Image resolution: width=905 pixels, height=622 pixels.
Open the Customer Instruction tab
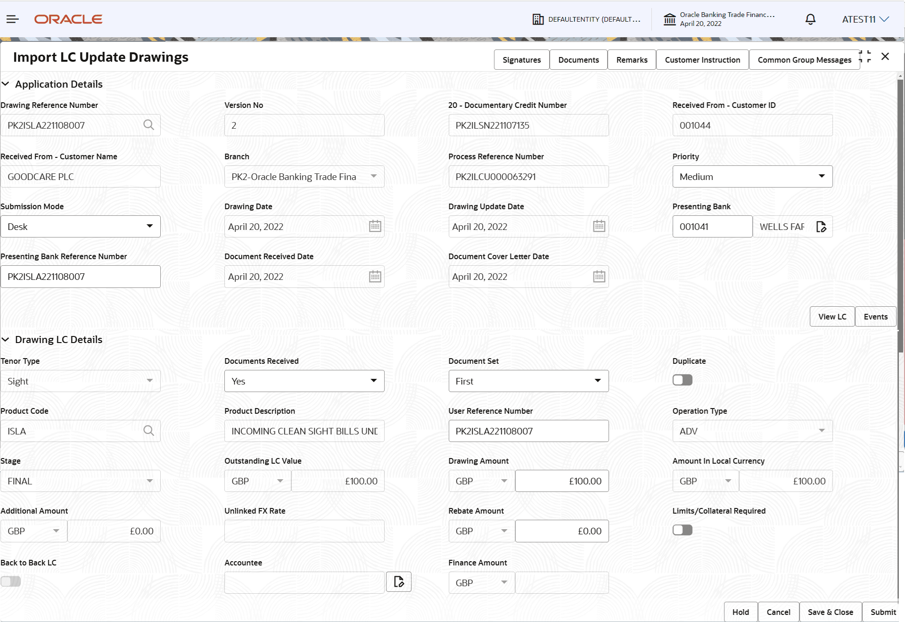tap(702, 59)
